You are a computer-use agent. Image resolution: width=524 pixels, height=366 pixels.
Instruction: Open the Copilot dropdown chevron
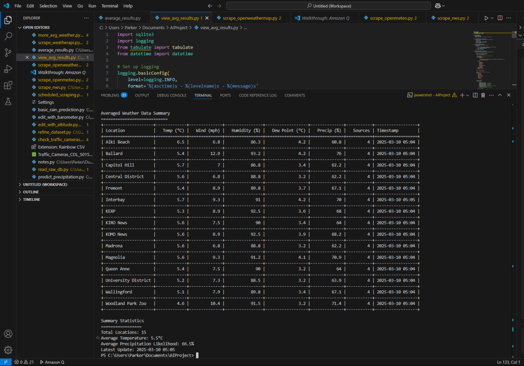(443, 6)
